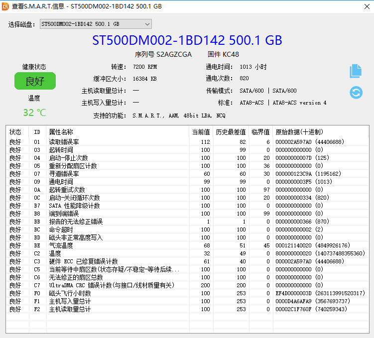Click the copy S.M.A.R.T. info icon
The width and height of the screenshot is (374, 338).
click(x=356, y=71)
